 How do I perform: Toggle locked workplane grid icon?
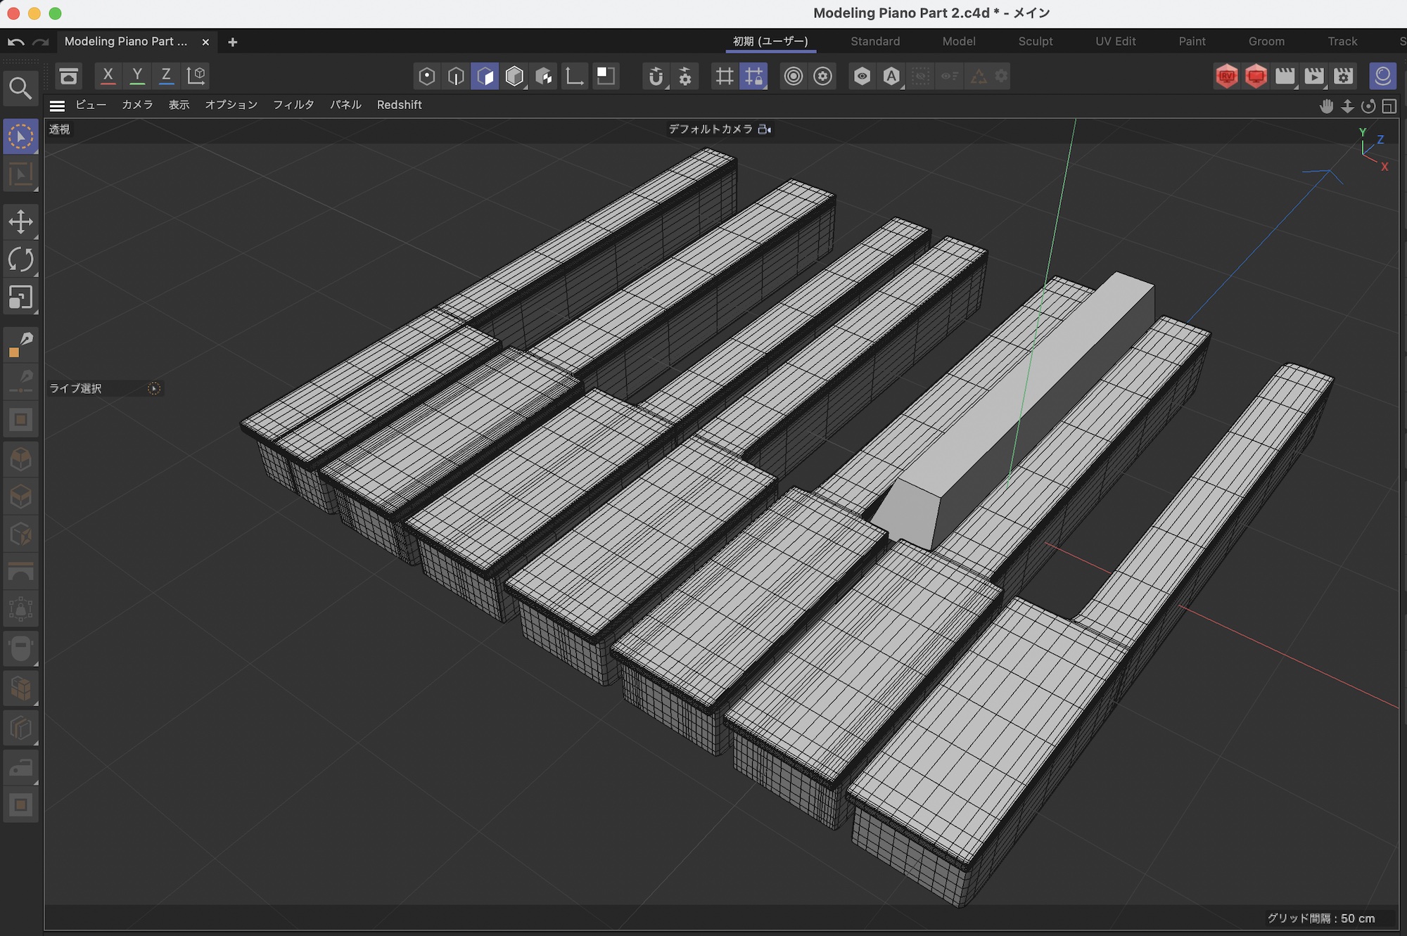[x=753, y=76]
